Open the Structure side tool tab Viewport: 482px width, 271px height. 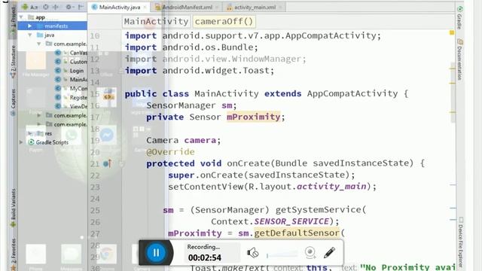pyautogui.click(x=13, y=61)
